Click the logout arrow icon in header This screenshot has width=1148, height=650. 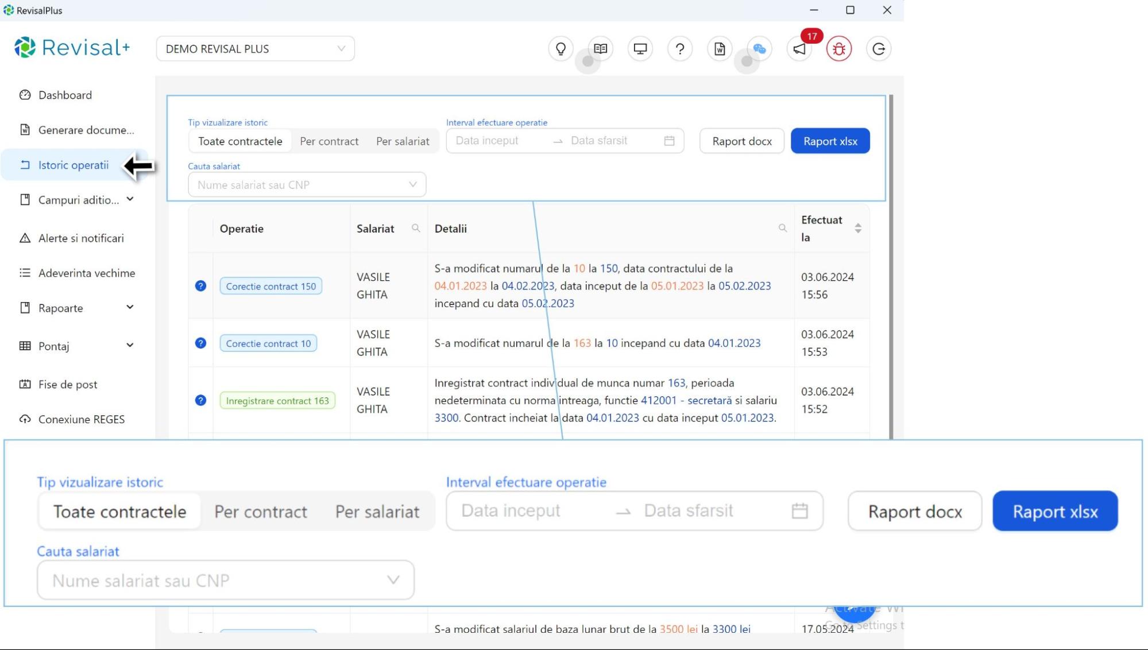point(879,49)
